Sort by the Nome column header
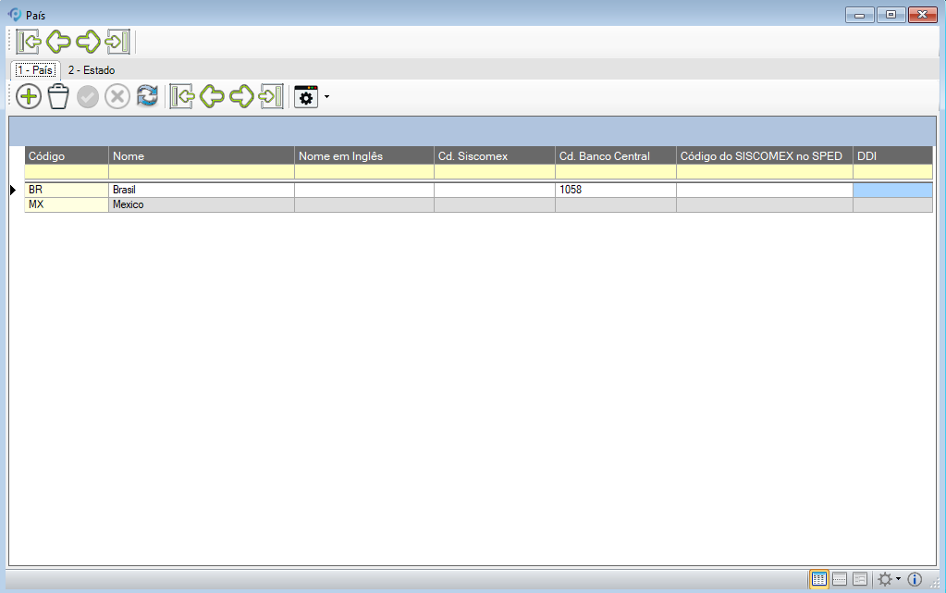946x593 pixels. point(201,155)
